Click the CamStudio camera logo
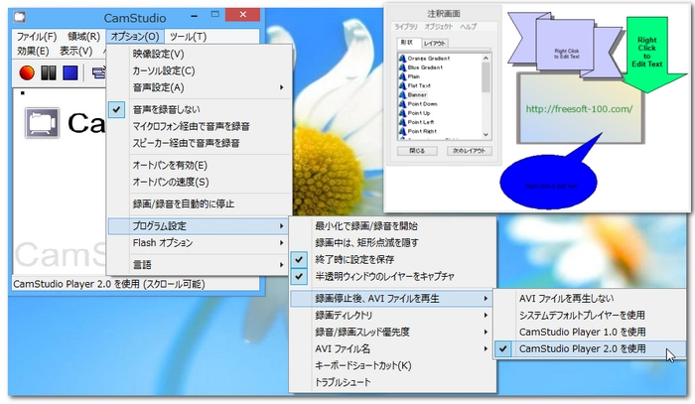695x404 pixels. pos(41,122)
